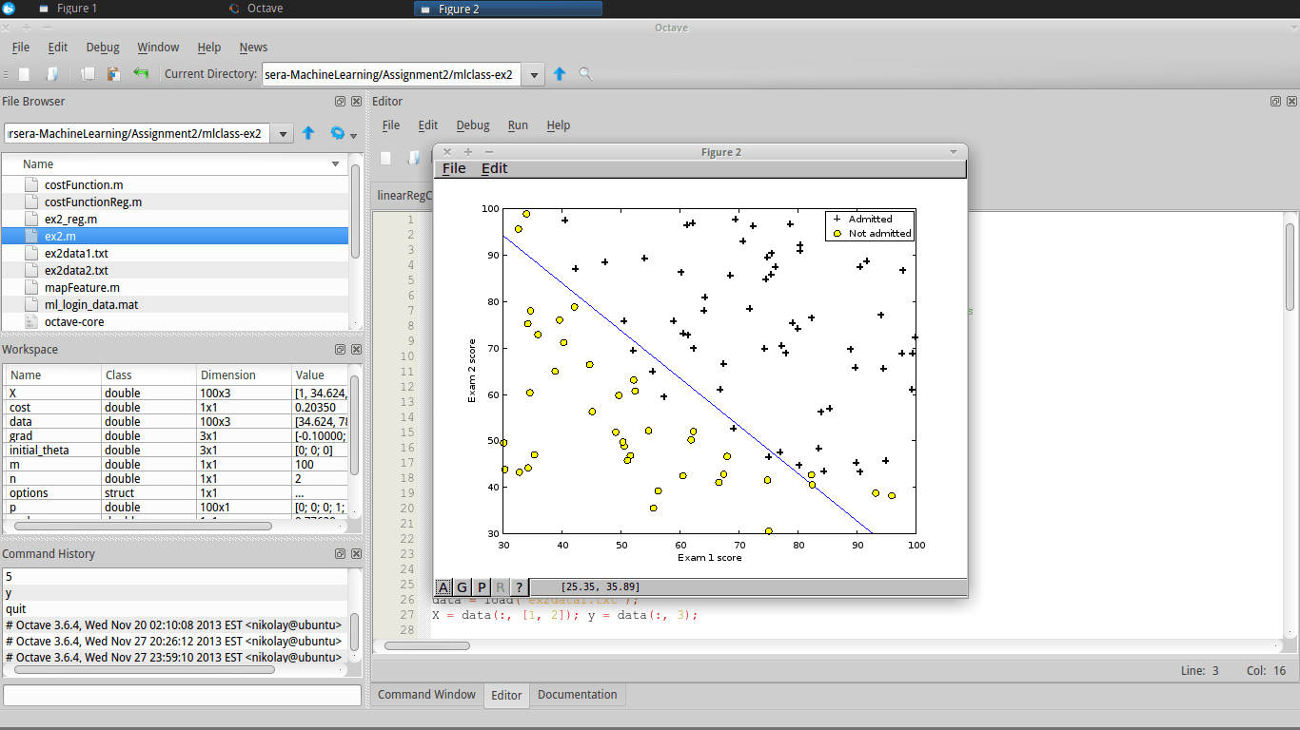Open the main Debug menu
The width and height of the screenshot is (1300, 730).
[x=103, y=48]
